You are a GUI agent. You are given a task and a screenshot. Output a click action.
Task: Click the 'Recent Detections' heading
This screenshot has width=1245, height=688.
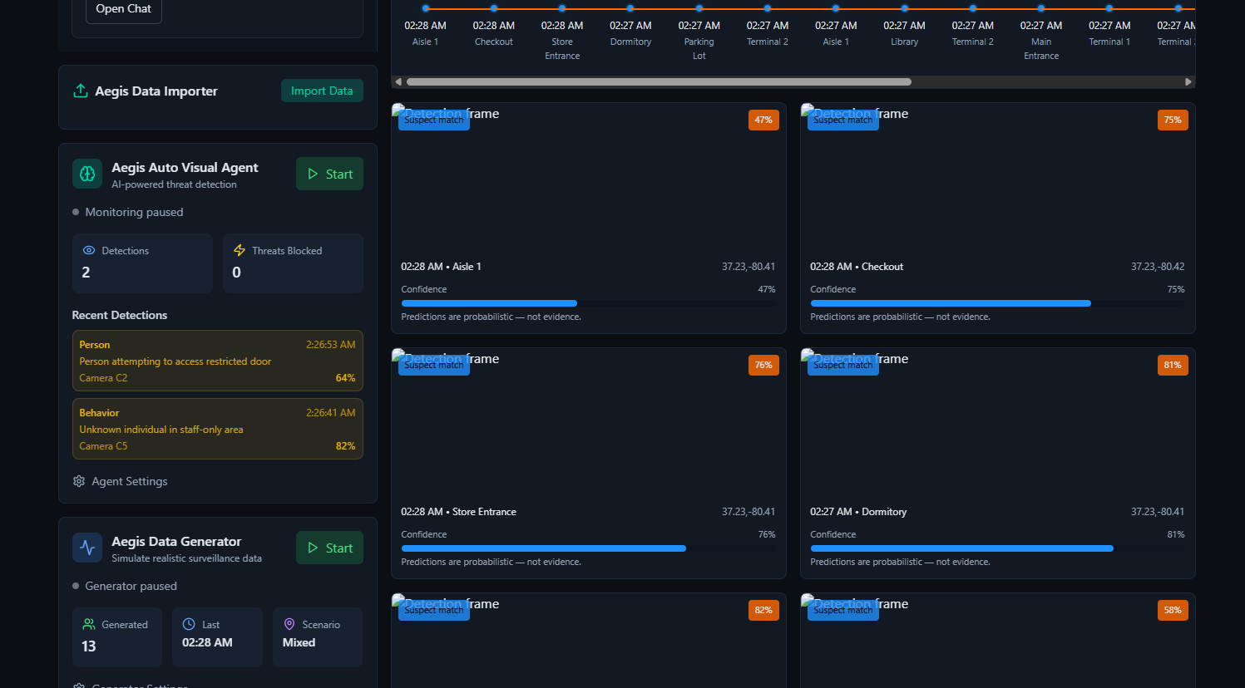(120, 315)
